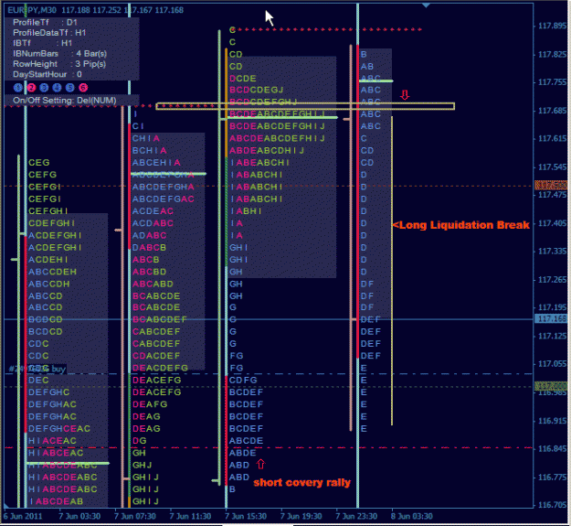Viewport: 571px width, 526px height.
Task: Select the Long Liquidation Break annotation text
Action: (x=460, y=225)
